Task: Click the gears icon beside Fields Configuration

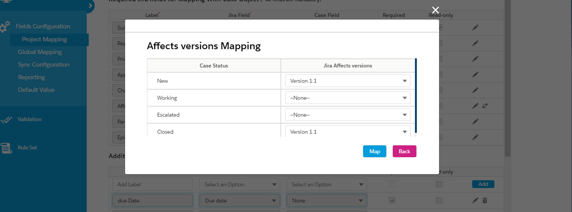Action: coord(5,27)
